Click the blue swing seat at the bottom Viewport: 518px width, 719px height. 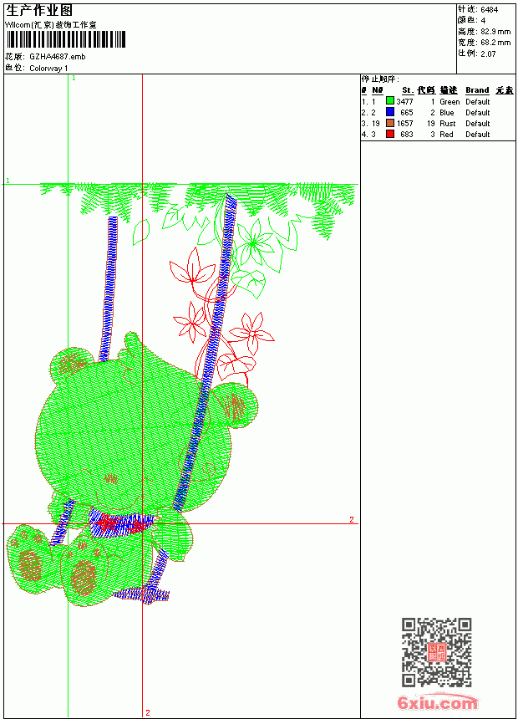click(x=143, y=595)
